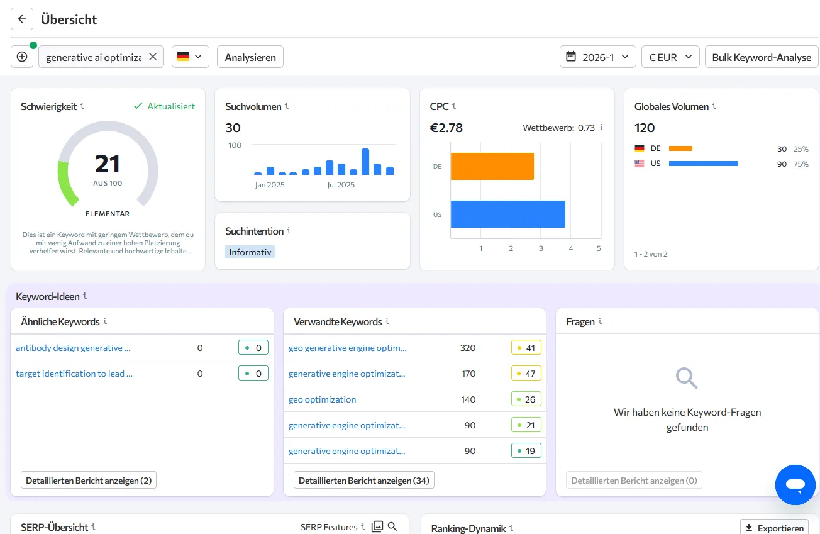Open the Germany country flag dropdown

pyautogui.click(x=190, y=56)
